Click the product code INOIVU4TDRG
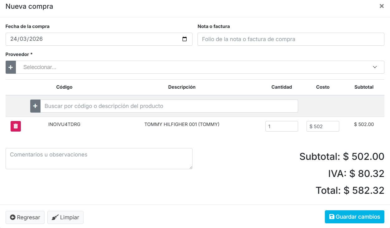 (64, 124)
